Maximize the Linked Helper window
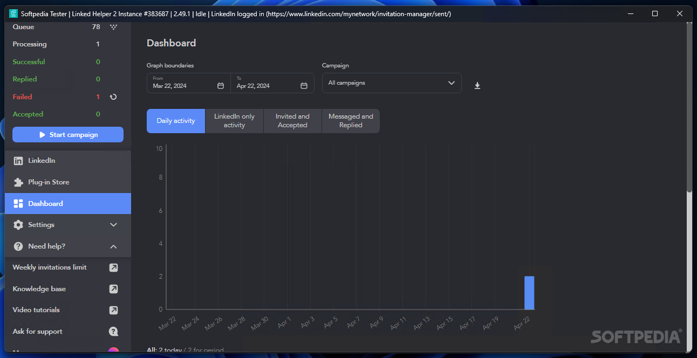697x358 pixels. [655, 13]
